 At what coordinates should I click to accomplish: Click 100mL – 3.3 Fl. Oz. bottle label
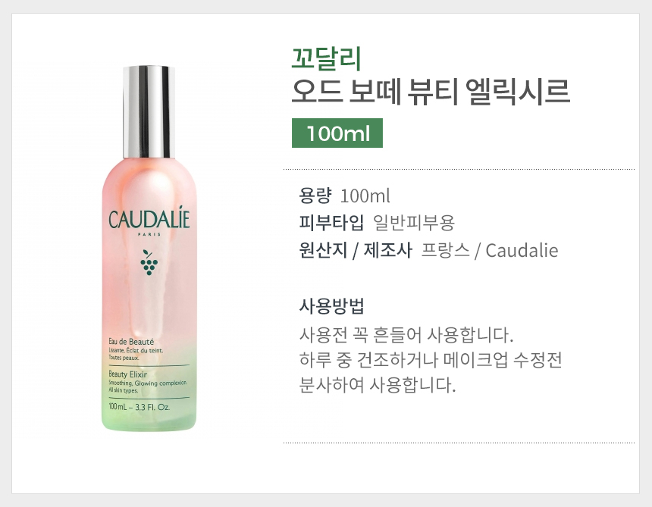(x=139, y=407)
